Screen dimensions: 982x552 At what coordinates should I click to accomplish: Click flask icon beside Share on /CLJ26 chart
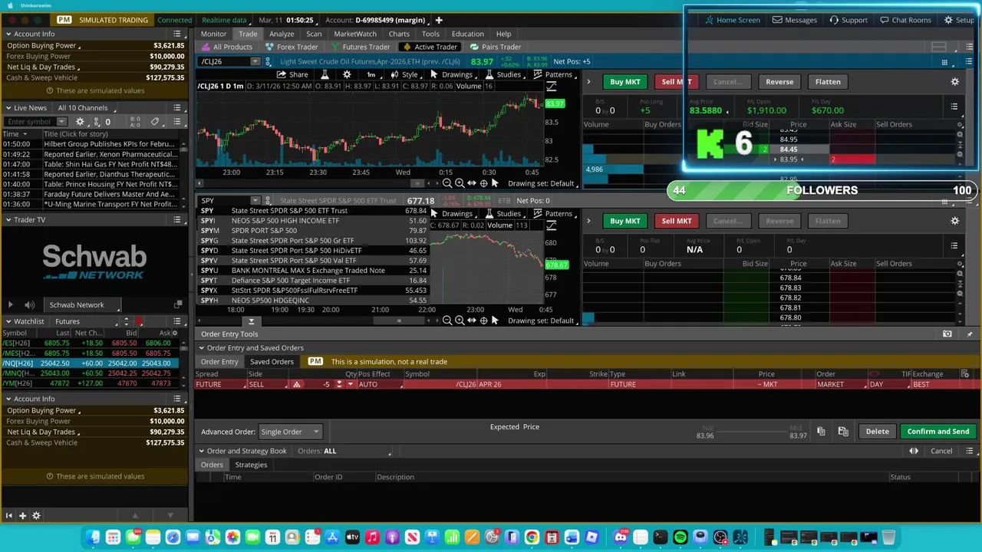point(325,74)
